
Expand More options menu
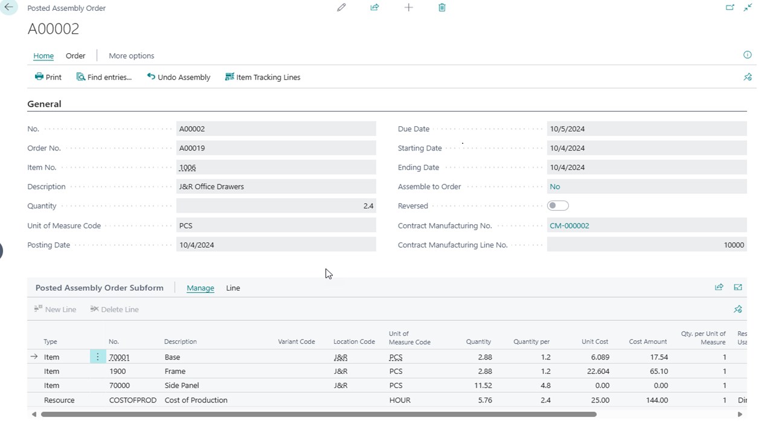131,56
